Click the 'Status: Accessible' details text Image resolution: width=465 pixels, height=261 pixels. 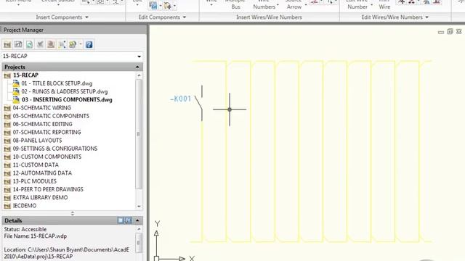click(x=25, y=229)
